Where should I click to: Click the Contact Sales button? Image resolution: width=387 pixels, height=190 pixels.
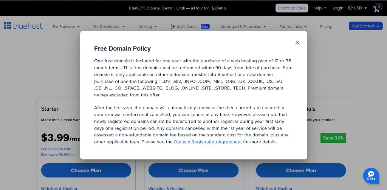tap(292, 8)
